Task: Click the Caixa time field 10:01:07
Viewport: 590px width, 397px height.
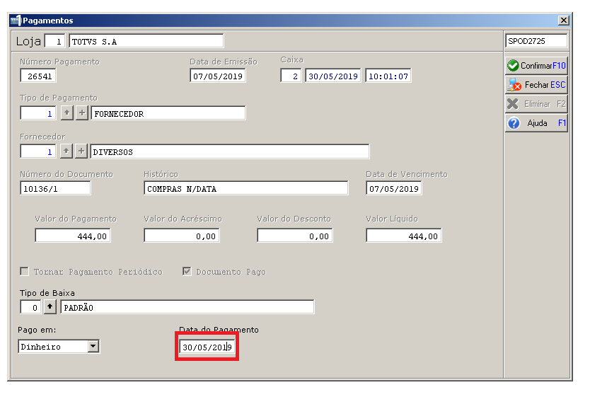Action: point(388,76)
